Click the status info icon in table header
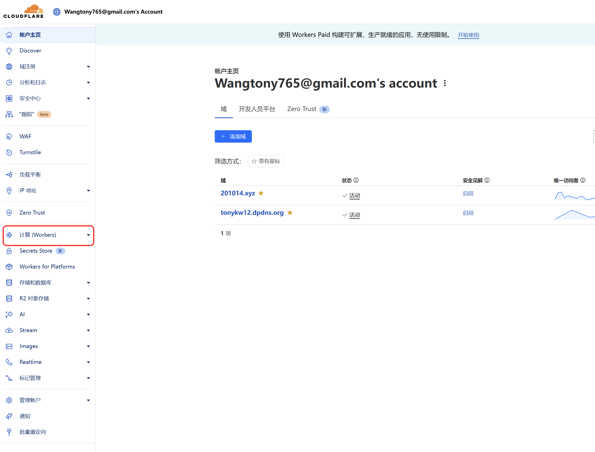595x452 pixels. (356, 180)
